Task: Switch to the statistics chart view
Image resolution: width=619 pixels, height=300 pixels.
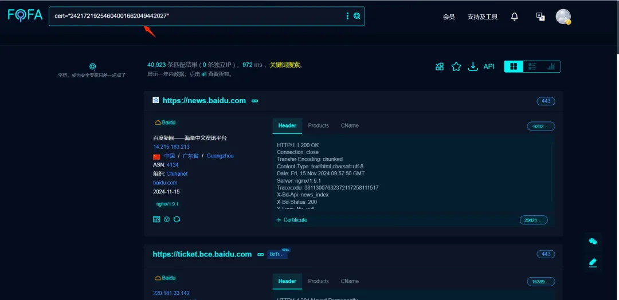Action: pyautogui.click(x=551, y=66)
